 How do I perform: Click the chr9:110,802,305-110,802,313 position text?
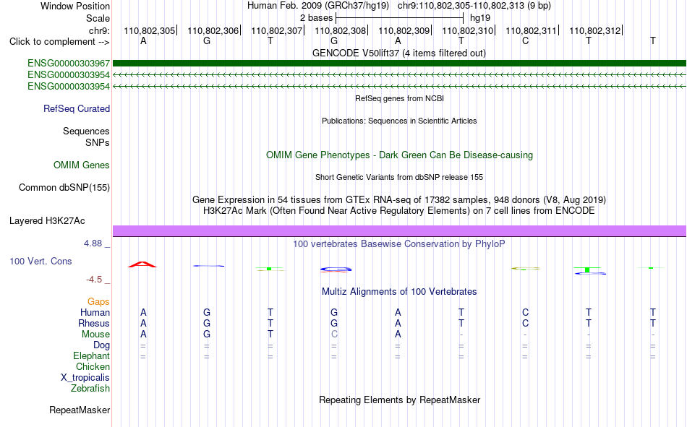tap(474, 6)
